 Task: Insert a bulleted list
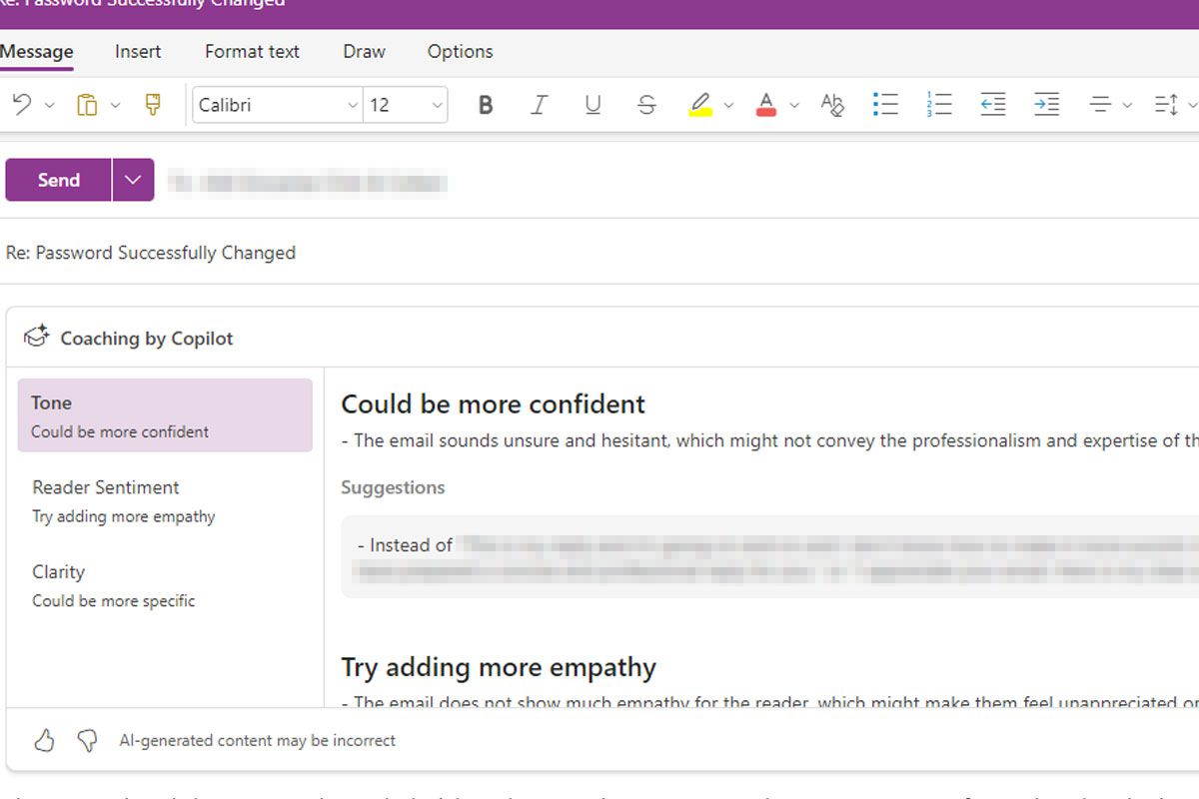(x=885, y=105)
